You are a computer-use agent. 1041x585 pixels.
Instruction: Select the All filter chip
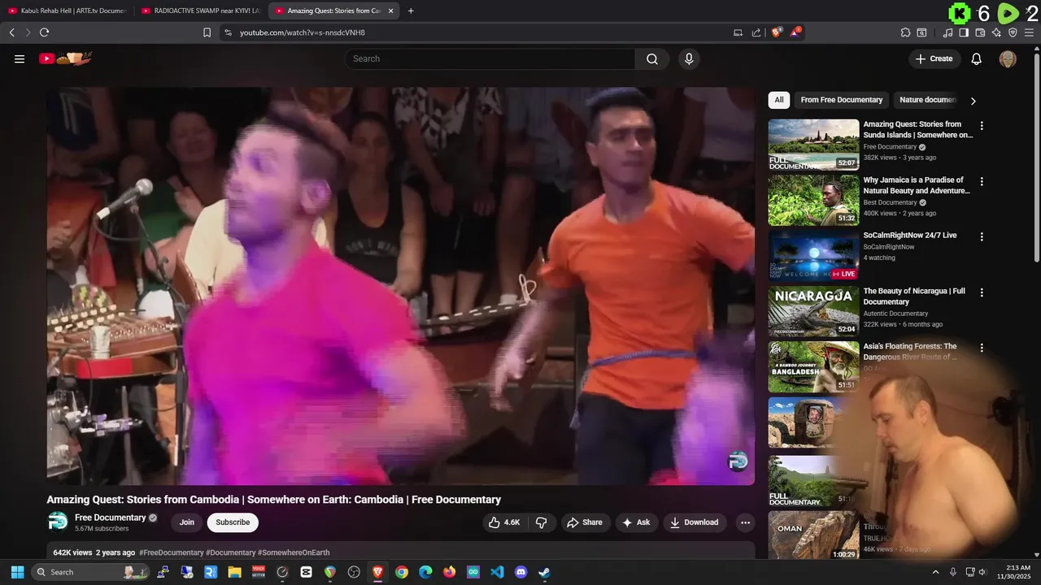pos(779,100)
